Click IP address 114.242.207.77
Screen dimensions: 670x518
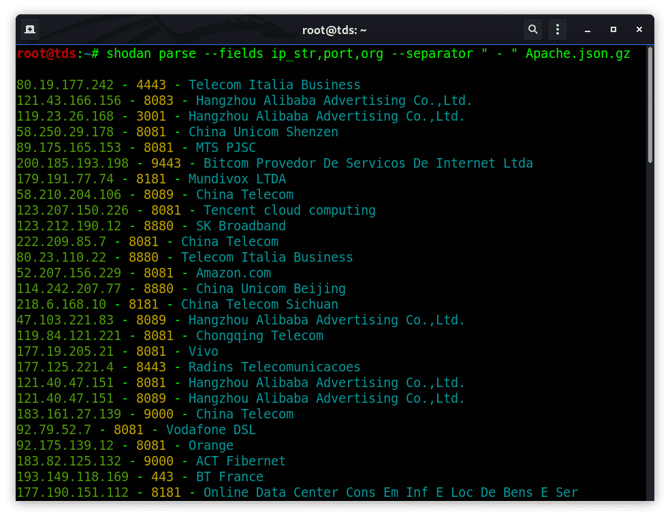tap(69, 289)
